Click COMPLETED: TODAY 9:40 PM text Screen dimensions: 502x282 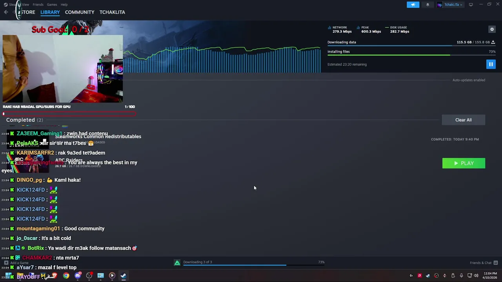click(455, 139)
